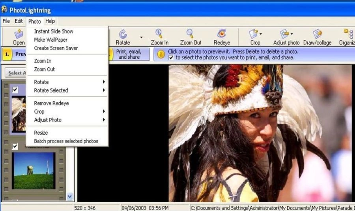Click the Zoom In magnifier icon
355x211 pixels.
click(159, 34)
